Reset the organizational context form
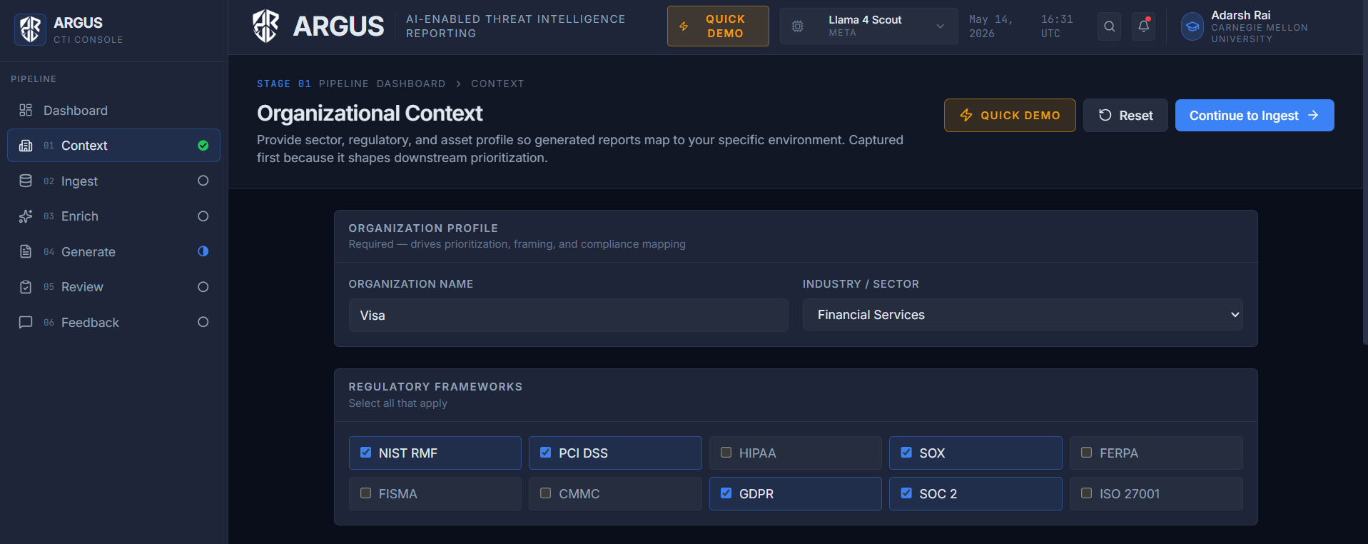Viewport: 1368px width, 544px height. point(1125,115)
